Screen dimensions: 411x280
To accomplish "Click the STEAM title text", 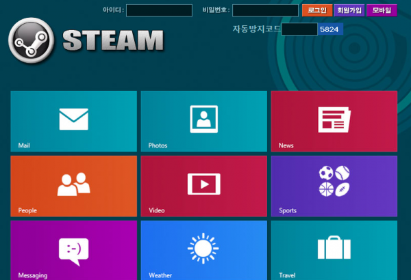I will point(113,40).
